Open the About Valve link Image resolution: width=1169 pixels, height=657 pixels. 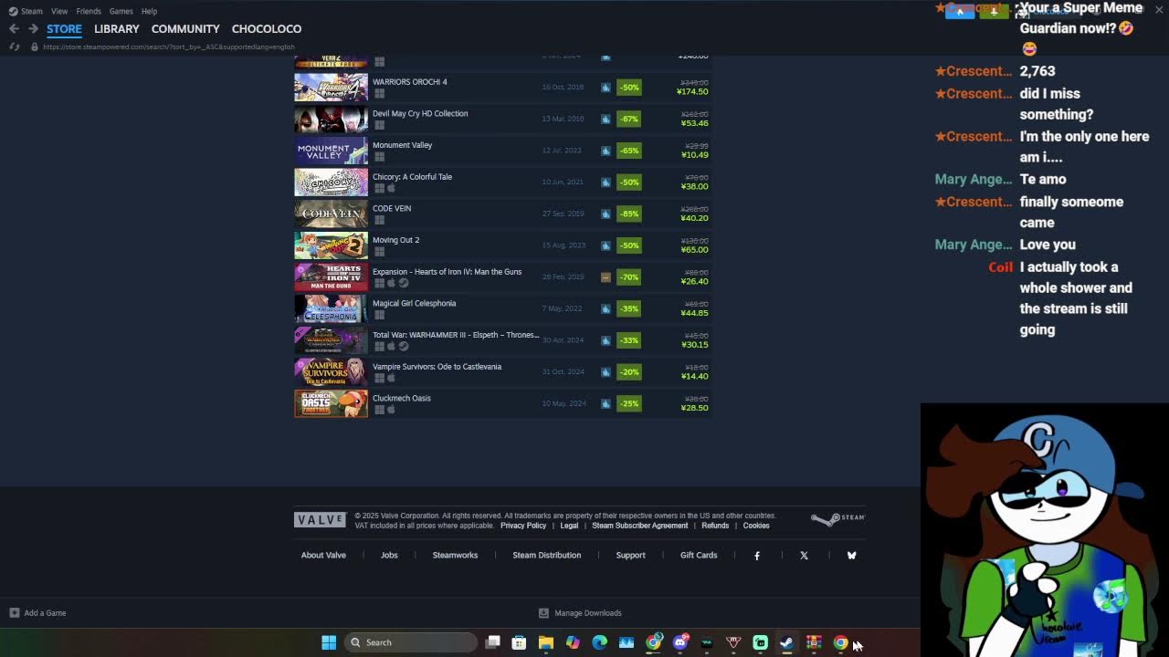[x=323, y=555]
